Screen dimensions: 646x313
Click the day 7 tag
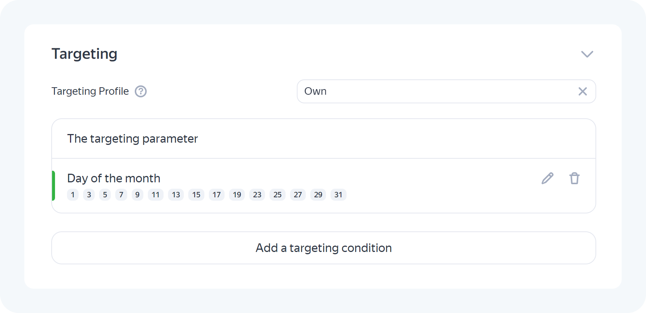(121, 195)
